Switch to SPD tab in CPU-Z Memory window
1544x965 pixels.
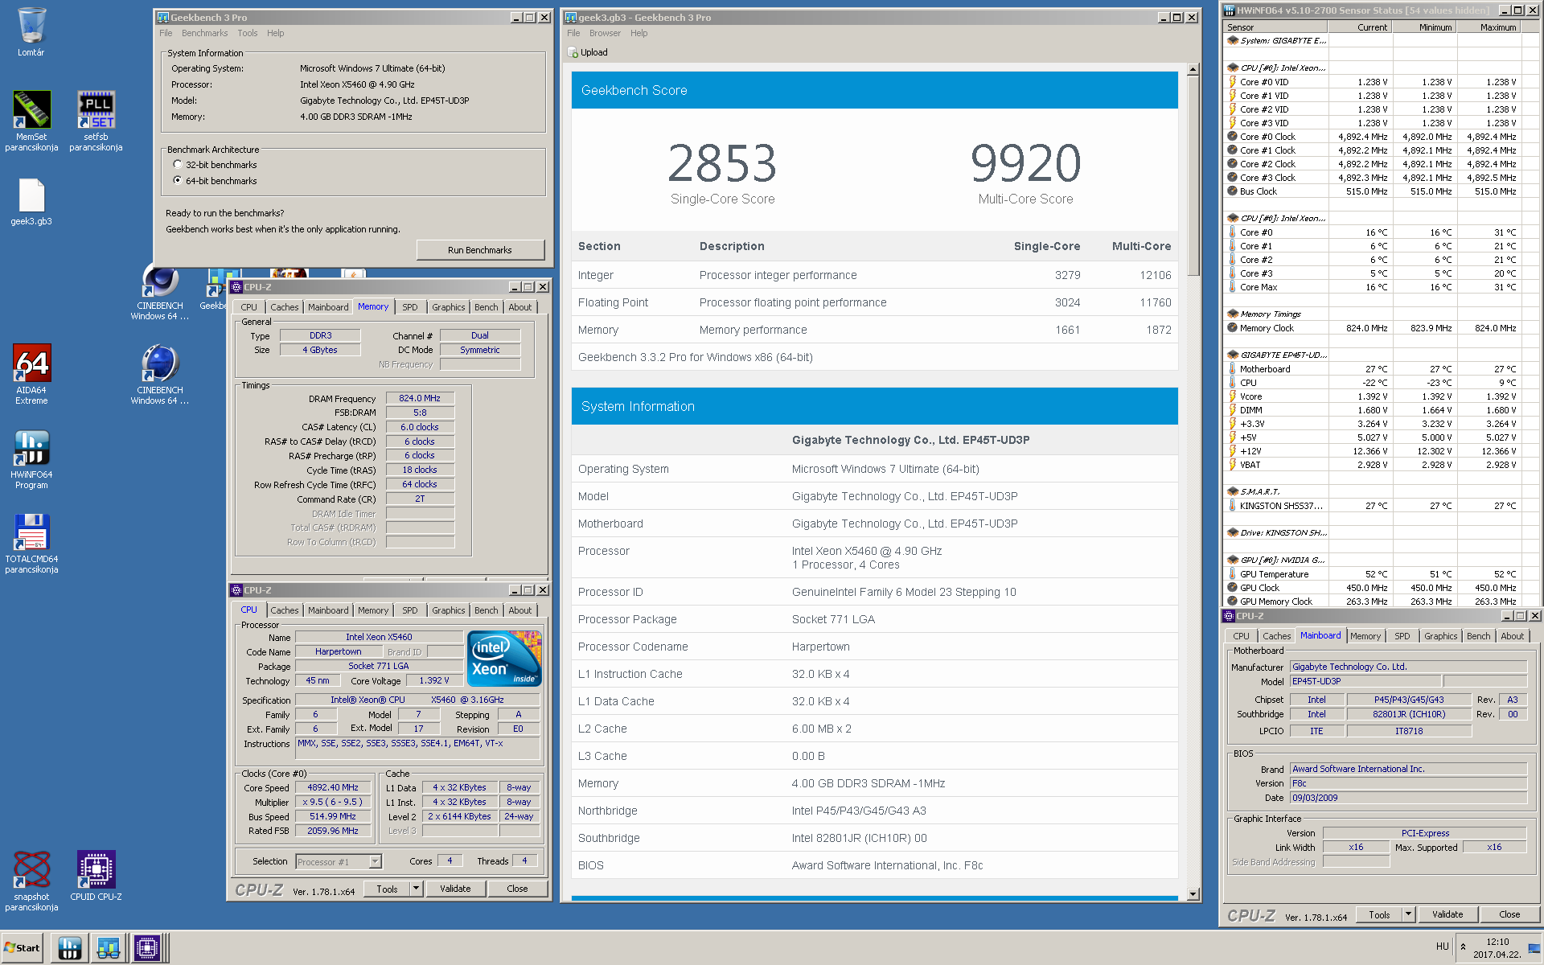(410, 307)
